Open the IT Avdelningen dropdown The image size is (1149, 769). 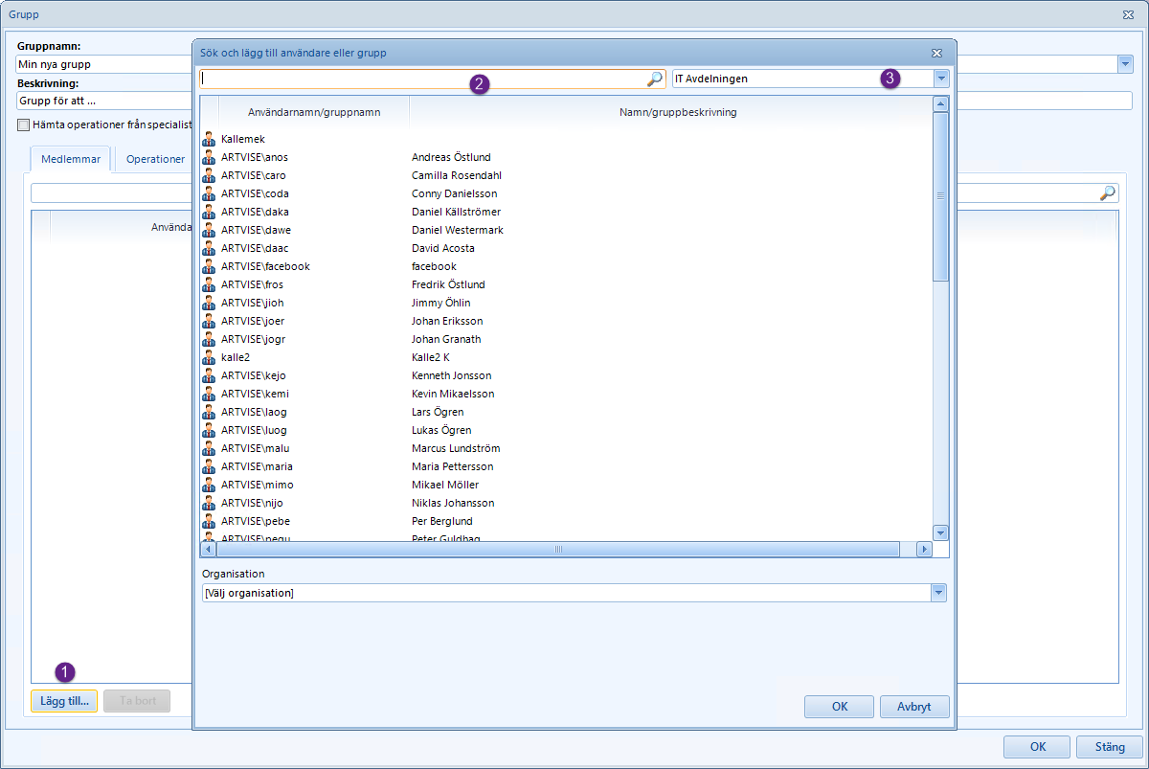pyautogui.click(x=942, y=79)
